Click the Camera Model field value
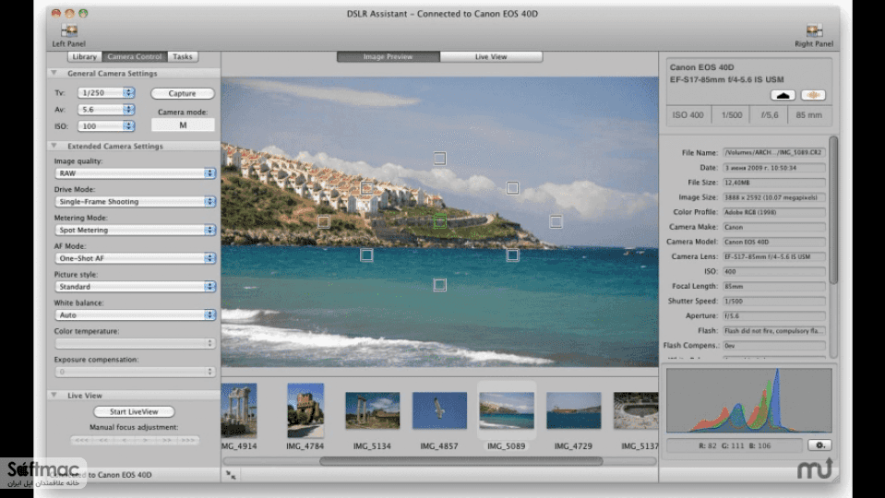Image resolution: width=885 pixels, height=498 pixels. [774, 242]
